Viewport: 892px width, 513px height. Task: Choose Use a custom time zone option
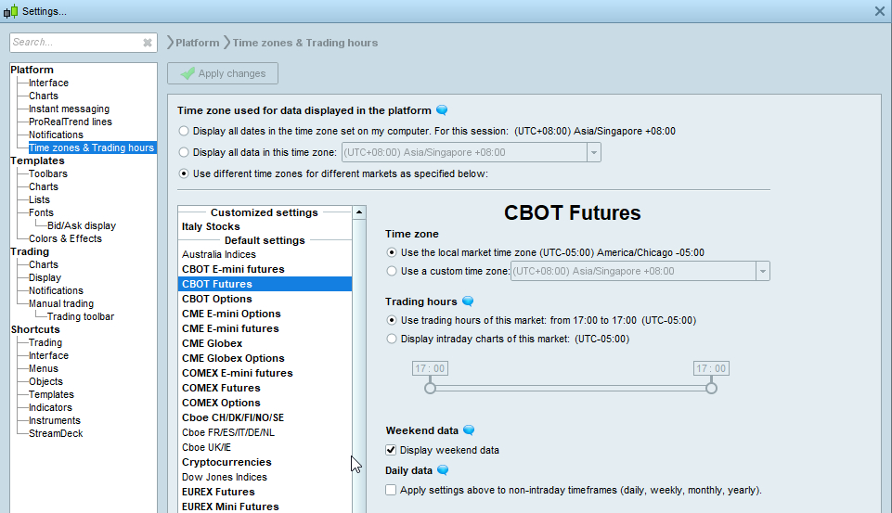click(391, 271)
